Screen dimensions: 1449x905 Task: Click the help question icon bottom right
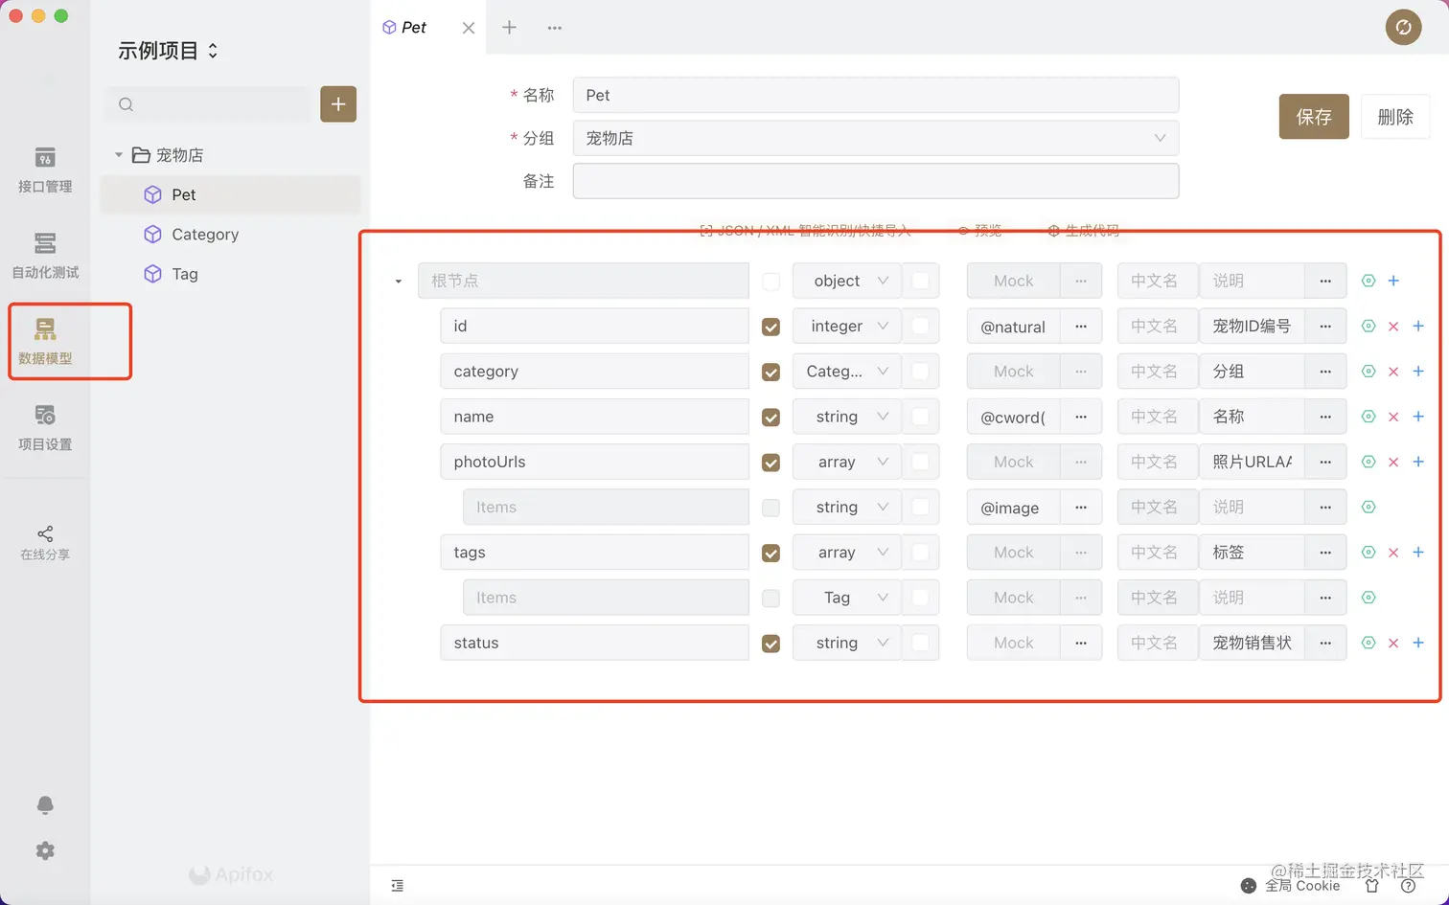pos(1408,886)
